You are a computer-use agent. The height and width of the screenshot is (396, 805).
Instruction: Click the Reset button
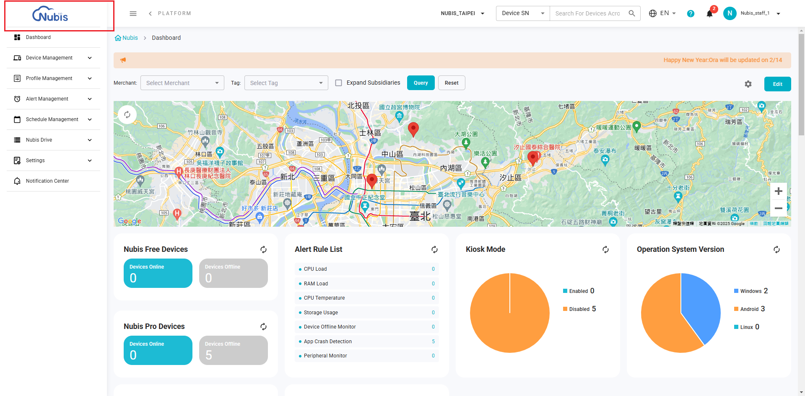(x=452, y=83)
